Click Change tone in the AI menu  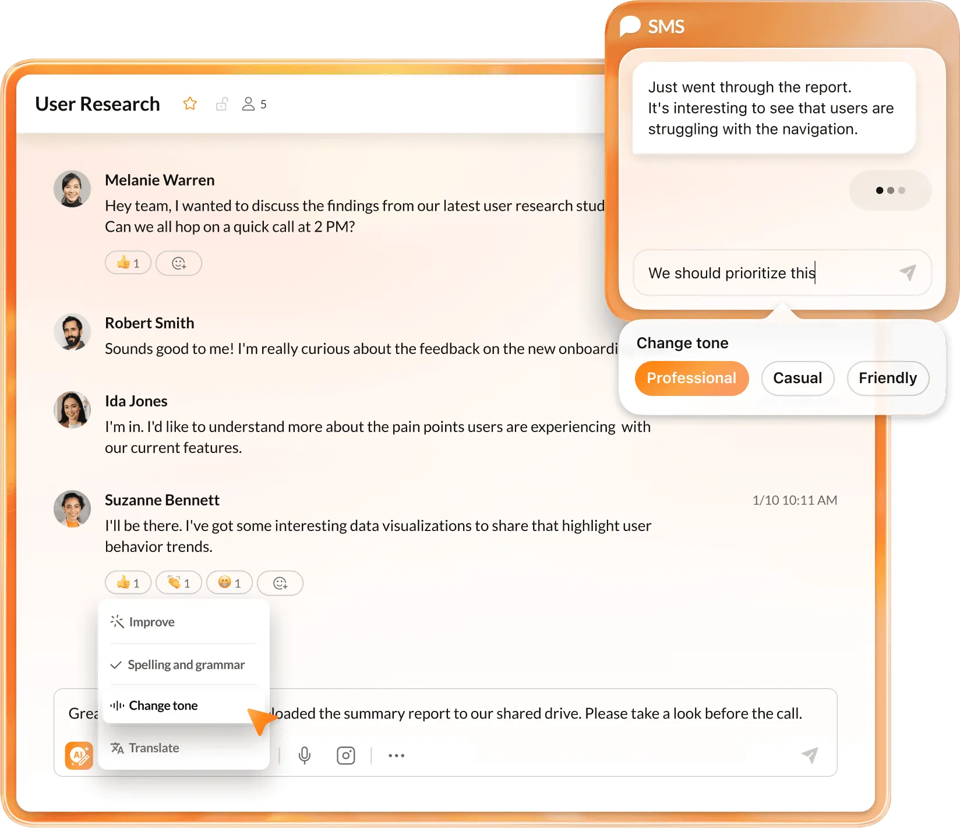[x=163, y=706]
